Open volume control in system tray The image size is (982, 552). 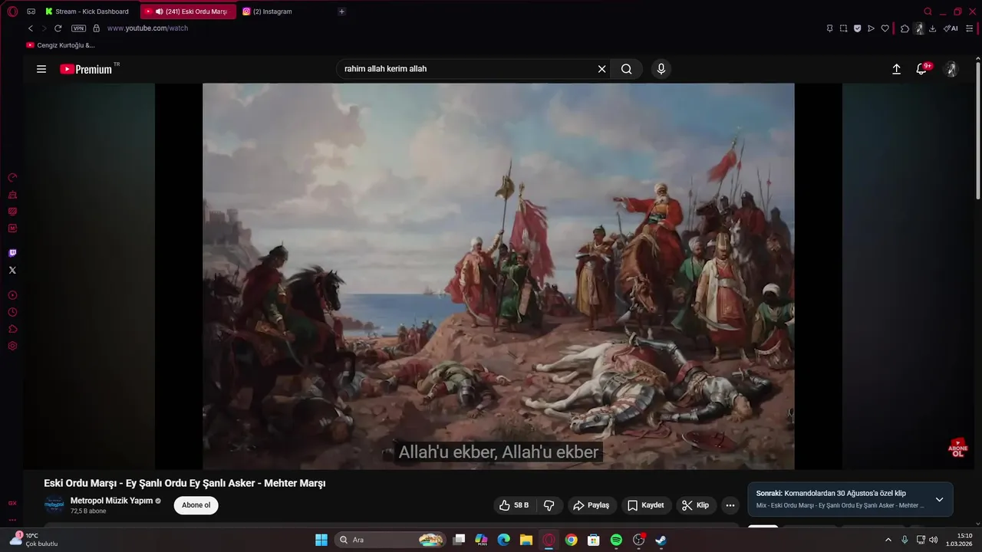pyautogui.click(x=933, y=540)
